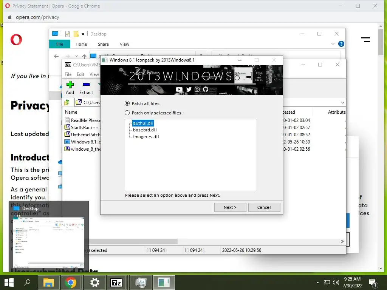
Task: Switch to 7-Zip on the taskbar
Action: [x=116, y=282]
